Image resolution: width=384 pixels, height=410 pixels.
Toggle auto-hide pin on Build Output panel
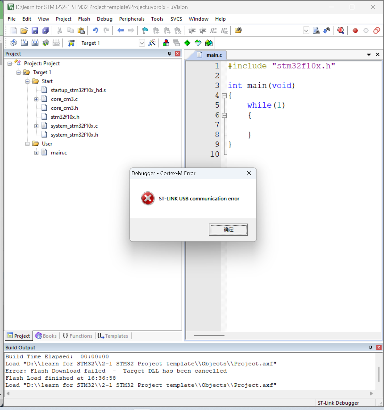click(x=371, y=347)
